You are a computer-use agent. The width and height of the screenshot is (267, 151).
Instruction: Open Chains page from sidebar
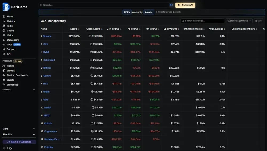[10, 31]
